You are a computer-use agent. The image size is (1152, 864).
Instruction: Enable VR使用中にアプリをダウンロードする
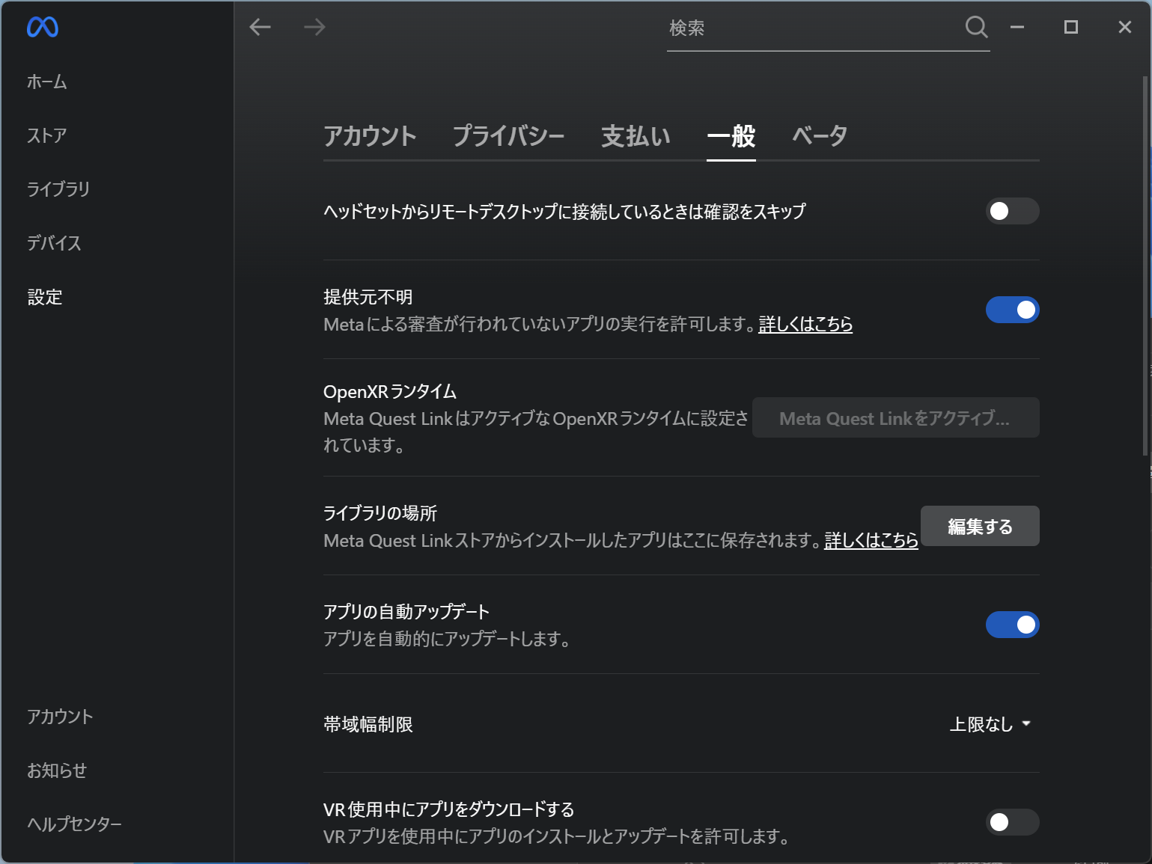click(1011, 822)
